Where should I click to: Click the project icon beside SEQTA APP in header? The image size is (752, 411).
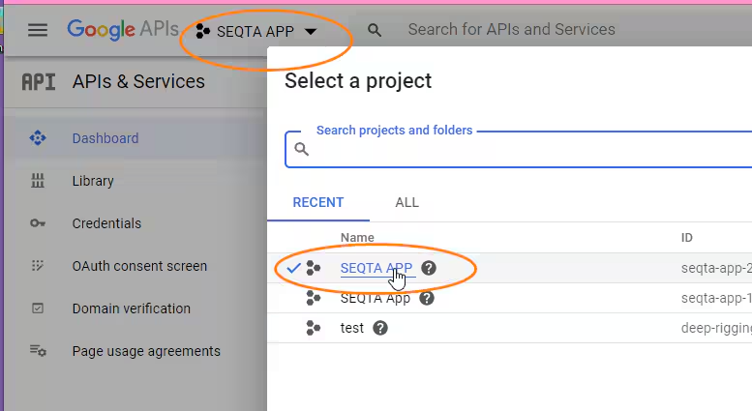tap(203, 32)
